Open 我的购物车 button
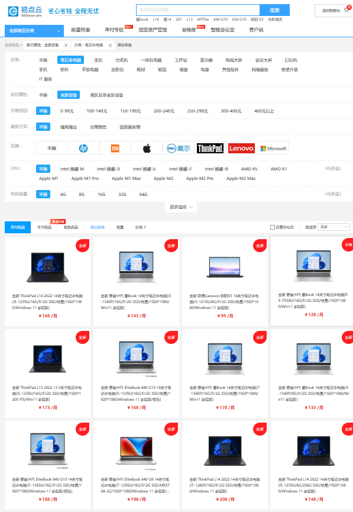353x512 pixels. pos(333,11)
